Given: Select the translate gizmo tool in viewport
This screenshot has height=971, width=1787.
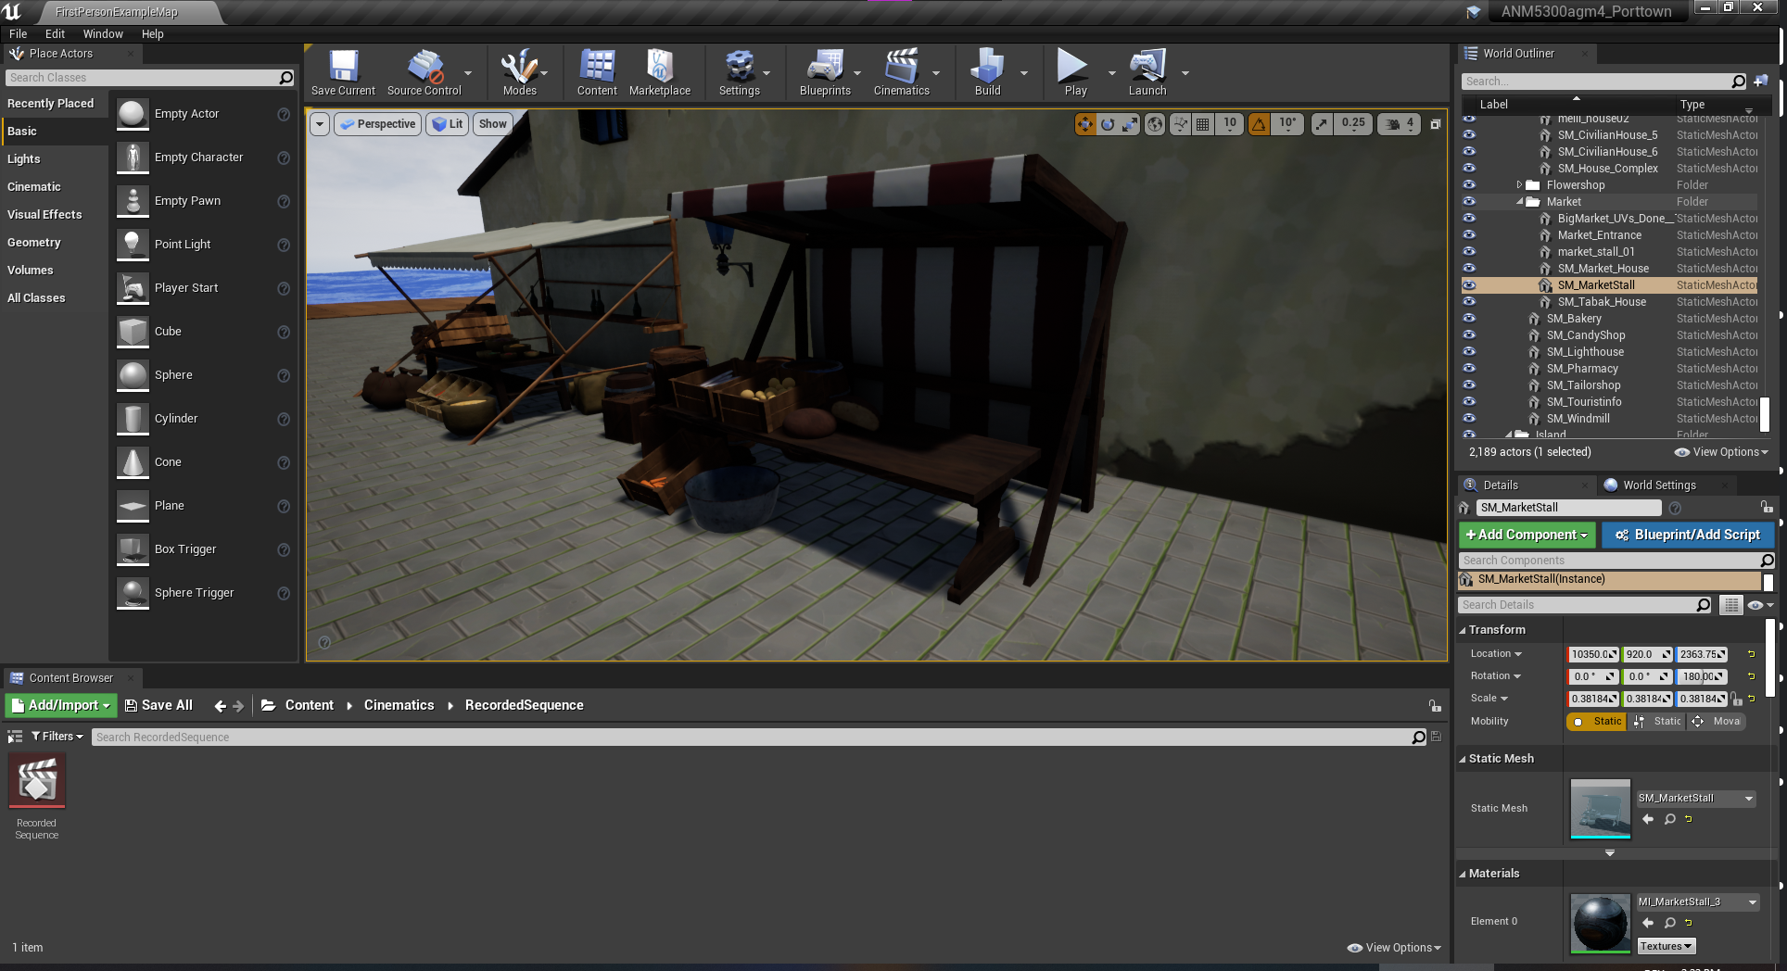Looking at the screenshot, I should click(1085, 124).
